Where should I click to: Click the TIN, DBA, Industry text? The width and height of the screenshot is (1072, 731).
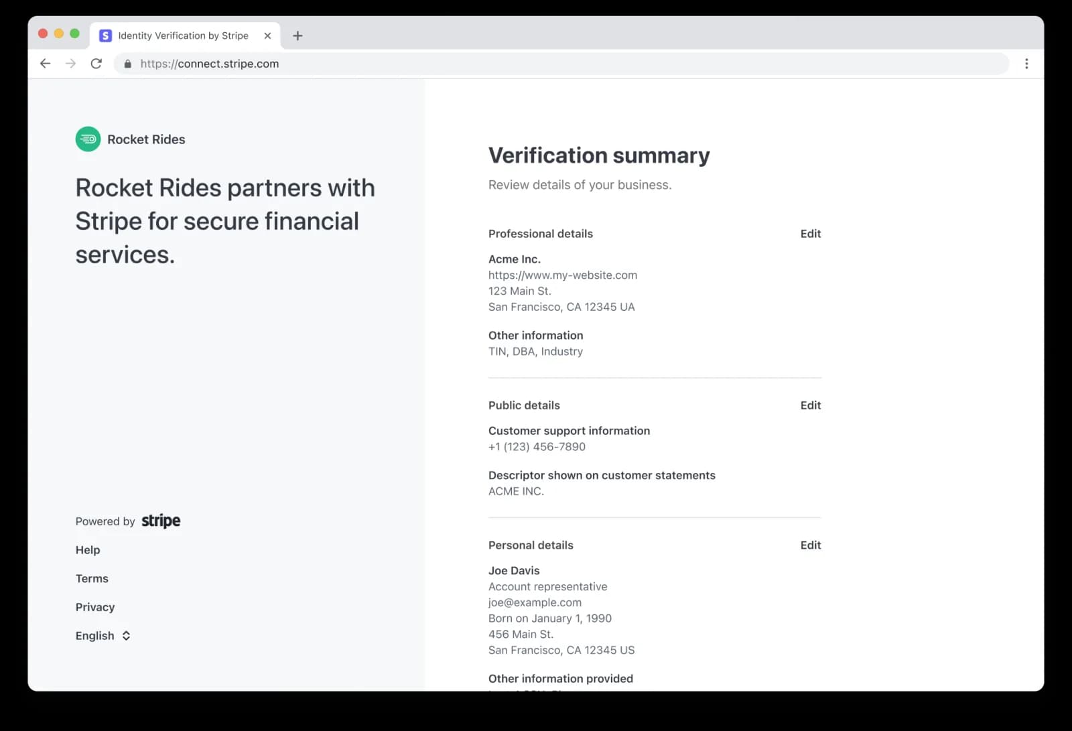pos(535,352)
